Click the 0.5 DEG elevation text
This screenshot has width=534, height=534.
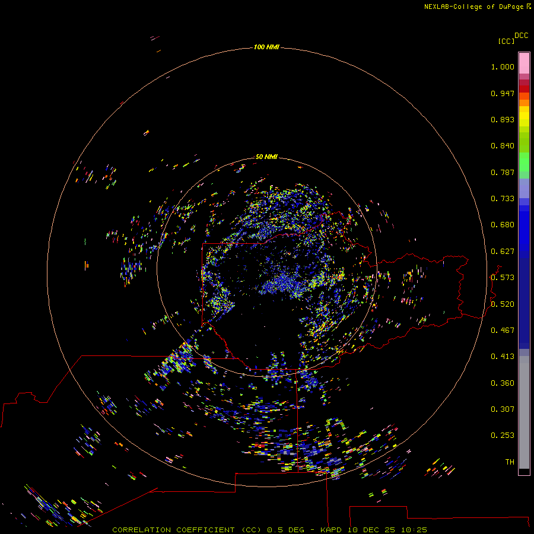[287, 530]
